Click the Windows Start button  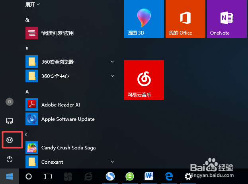(10, 176)
